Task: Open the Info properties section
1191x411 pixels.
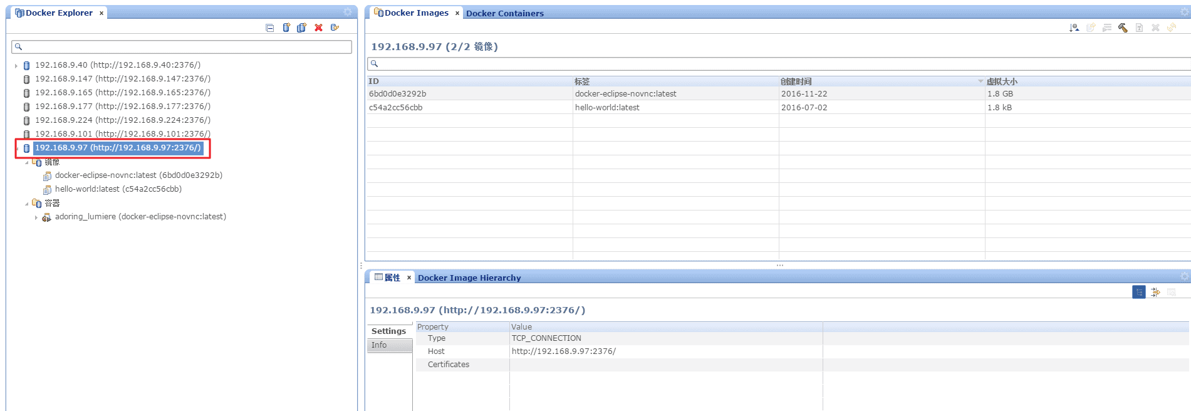Action: pyautogui.click(x=390, y=345)
